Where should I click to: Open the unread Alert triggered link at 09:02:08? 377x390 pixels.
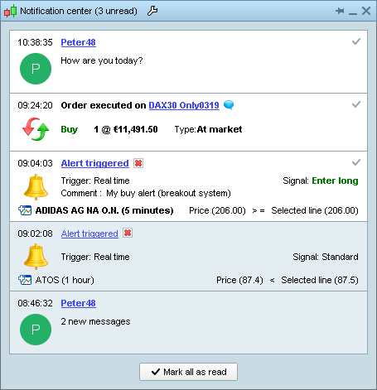pyautogui.click(x=89, y=234)
